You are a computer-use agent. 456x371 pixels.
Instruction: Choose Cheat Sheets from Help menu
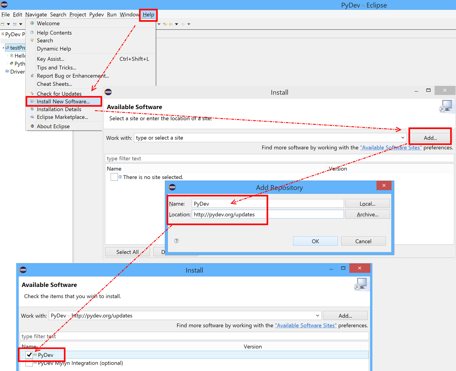[x=54, y=84]
